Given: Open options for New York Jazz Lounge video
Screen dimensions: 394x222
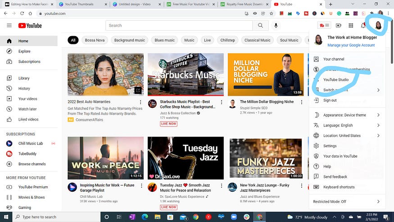Looking at the screenshot, I should pyautogui.click(x=302, y=185).
